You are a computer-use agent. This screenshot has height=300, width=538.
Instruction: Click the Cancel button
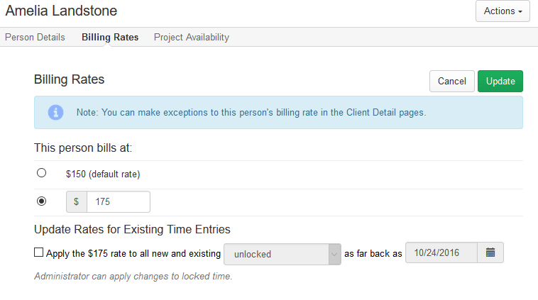pos(452,82)
